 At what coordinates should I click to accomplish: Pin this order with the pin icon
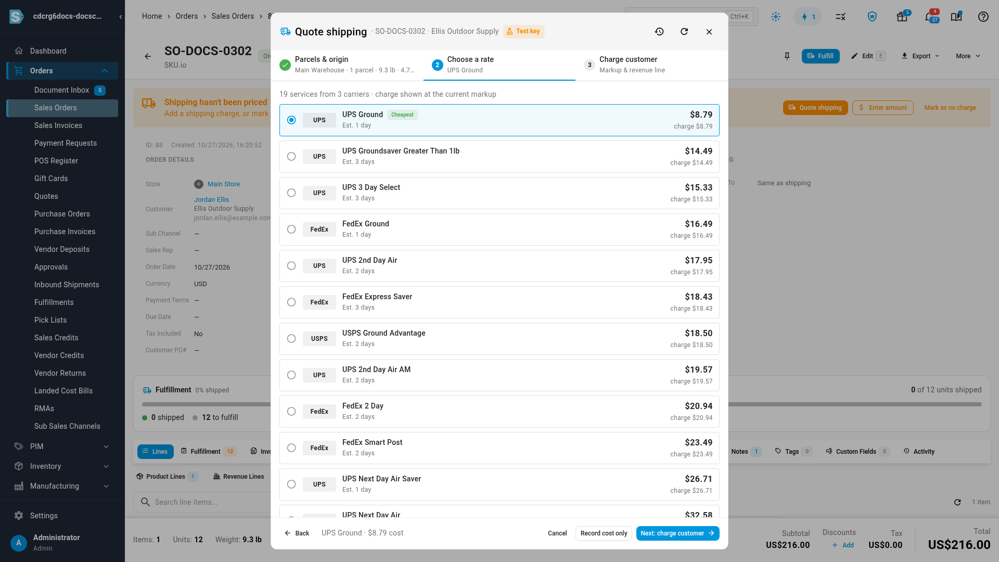(787, 56)
